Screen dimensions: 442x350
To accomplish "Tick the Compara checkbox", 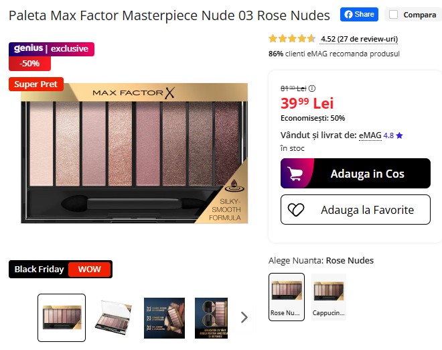I will [393, 14].
